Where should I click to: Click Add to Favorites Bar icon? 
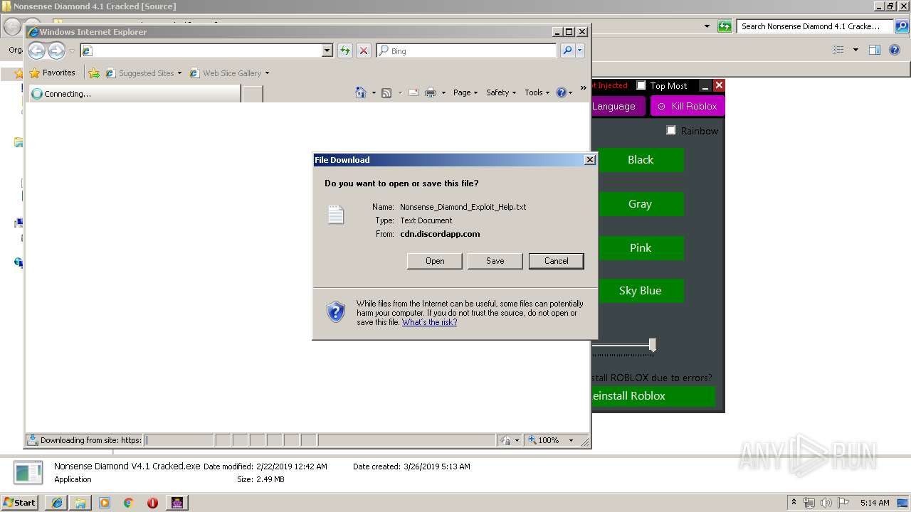(x=94, y=73)
